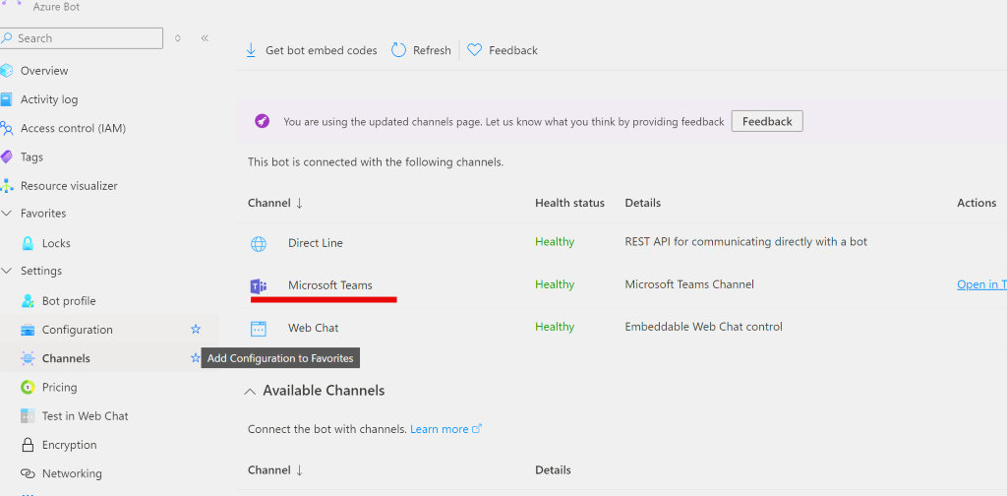The height and width of the screenshot is (496, 1007).
Task: Click the Test in Web Chat icon
Action: [28, 416]
